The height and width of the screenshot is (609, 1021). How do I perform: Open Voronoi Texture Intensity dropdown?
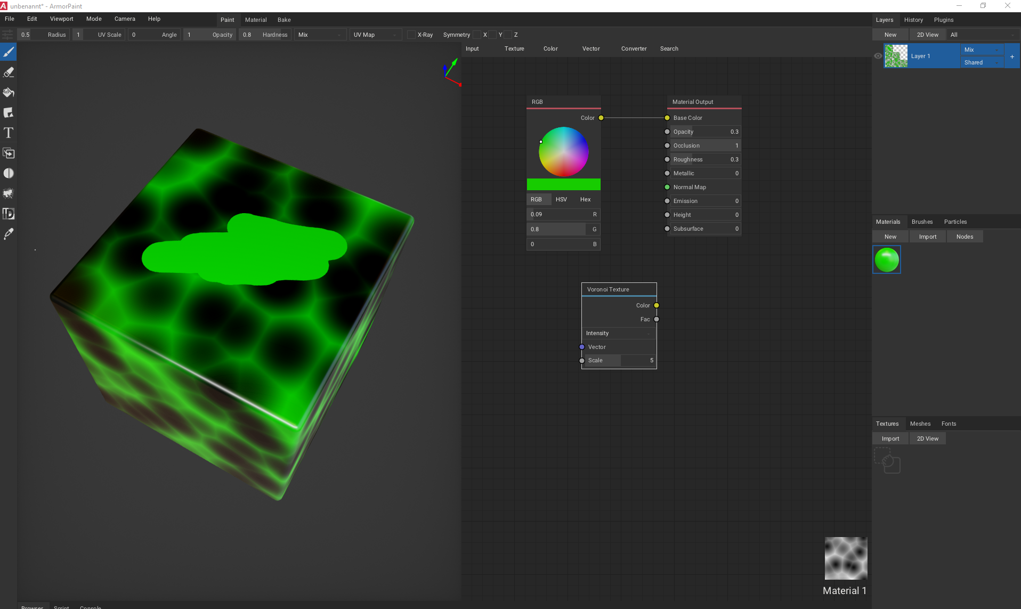[619, 334]
